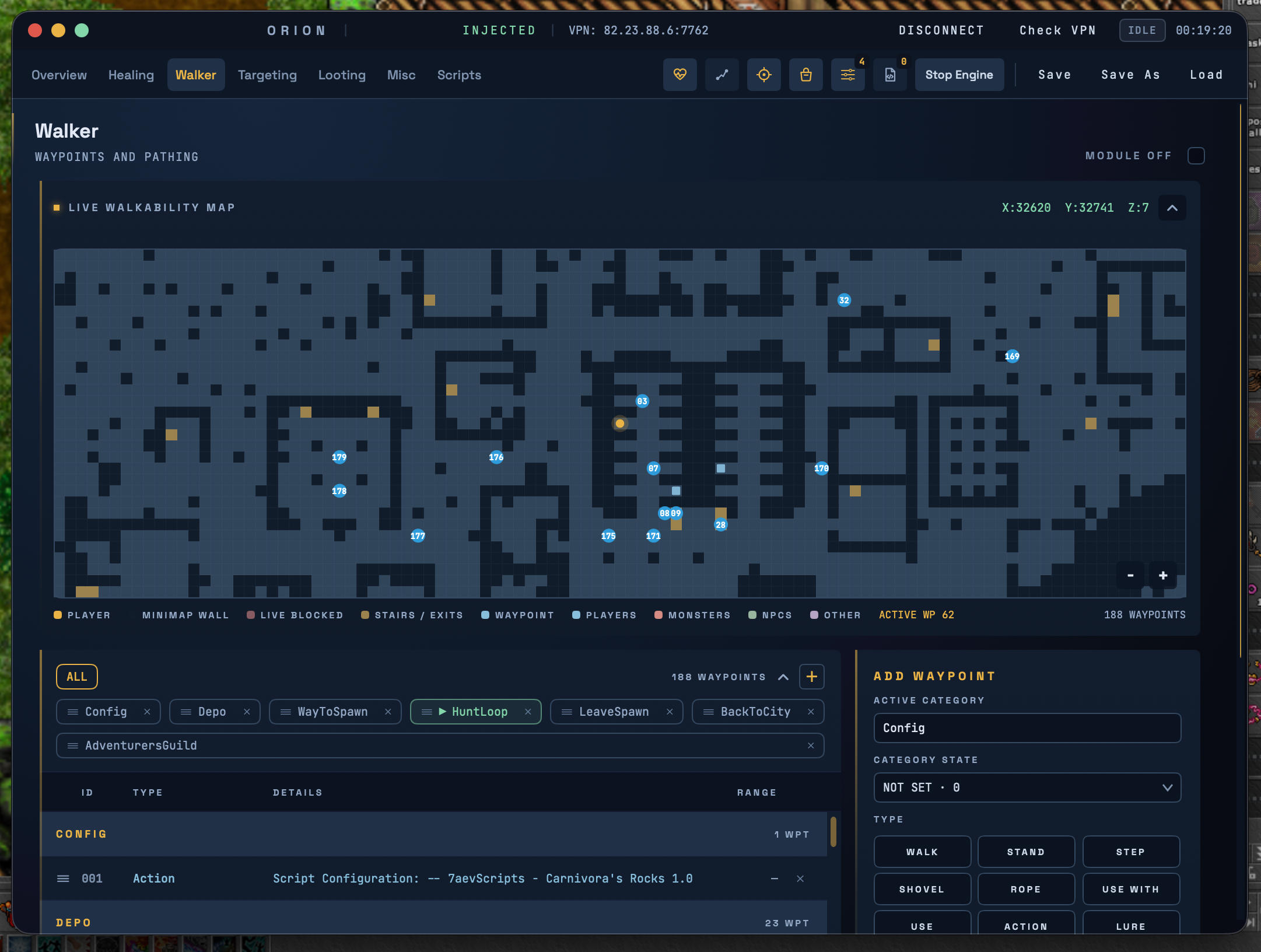1261x952 pixels.
Task: Select ROPE waypoint type
Action: point(1026,889)
